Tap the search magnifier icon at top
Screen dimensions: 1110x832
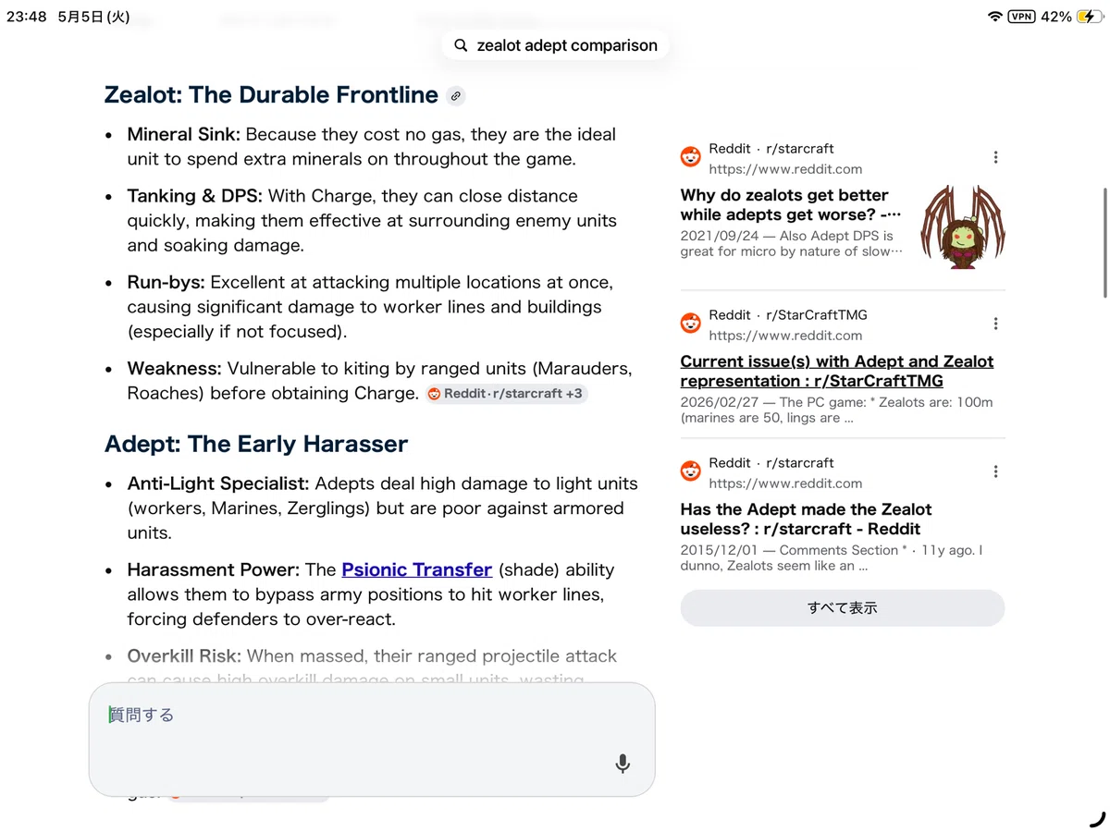[x=461, y=45]
